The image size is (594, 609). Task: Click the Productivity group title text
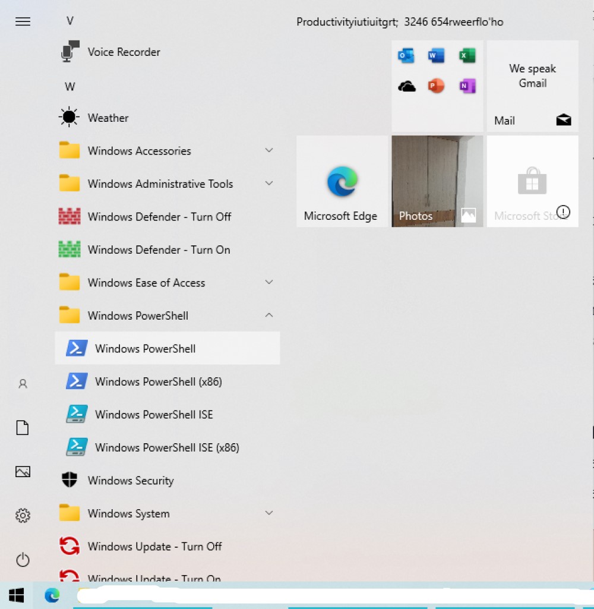point(400,22)
